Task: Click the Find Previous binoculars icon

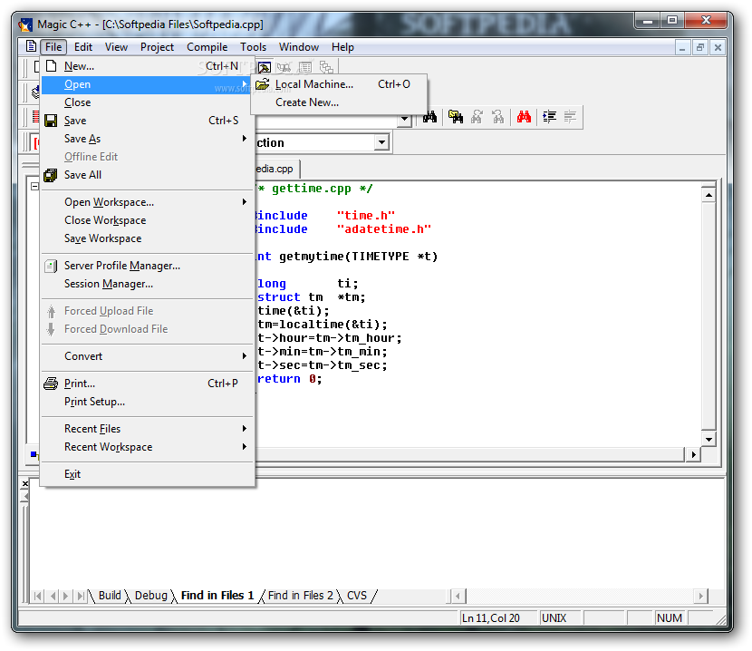Action: (x=498, y=117)
